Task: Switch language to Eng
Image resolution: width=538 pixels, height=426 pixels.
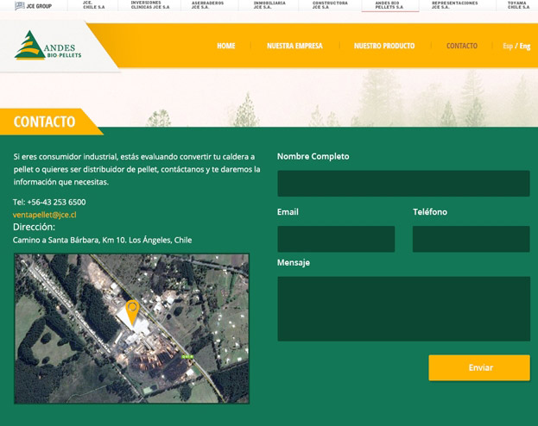Action: coord(525,46)
